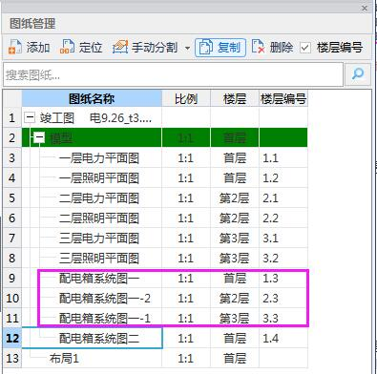
Task: Click 1:1 scale cell of 布局1
Action: point(186,359)
